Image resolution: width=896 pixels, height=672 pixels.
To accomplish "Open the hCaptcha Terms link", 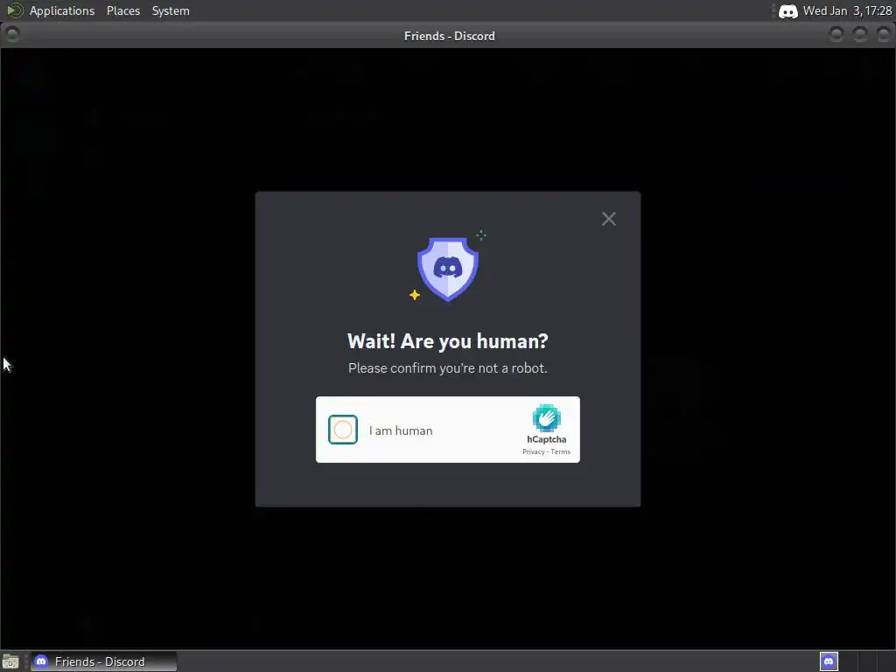I will tap(561, 452).
